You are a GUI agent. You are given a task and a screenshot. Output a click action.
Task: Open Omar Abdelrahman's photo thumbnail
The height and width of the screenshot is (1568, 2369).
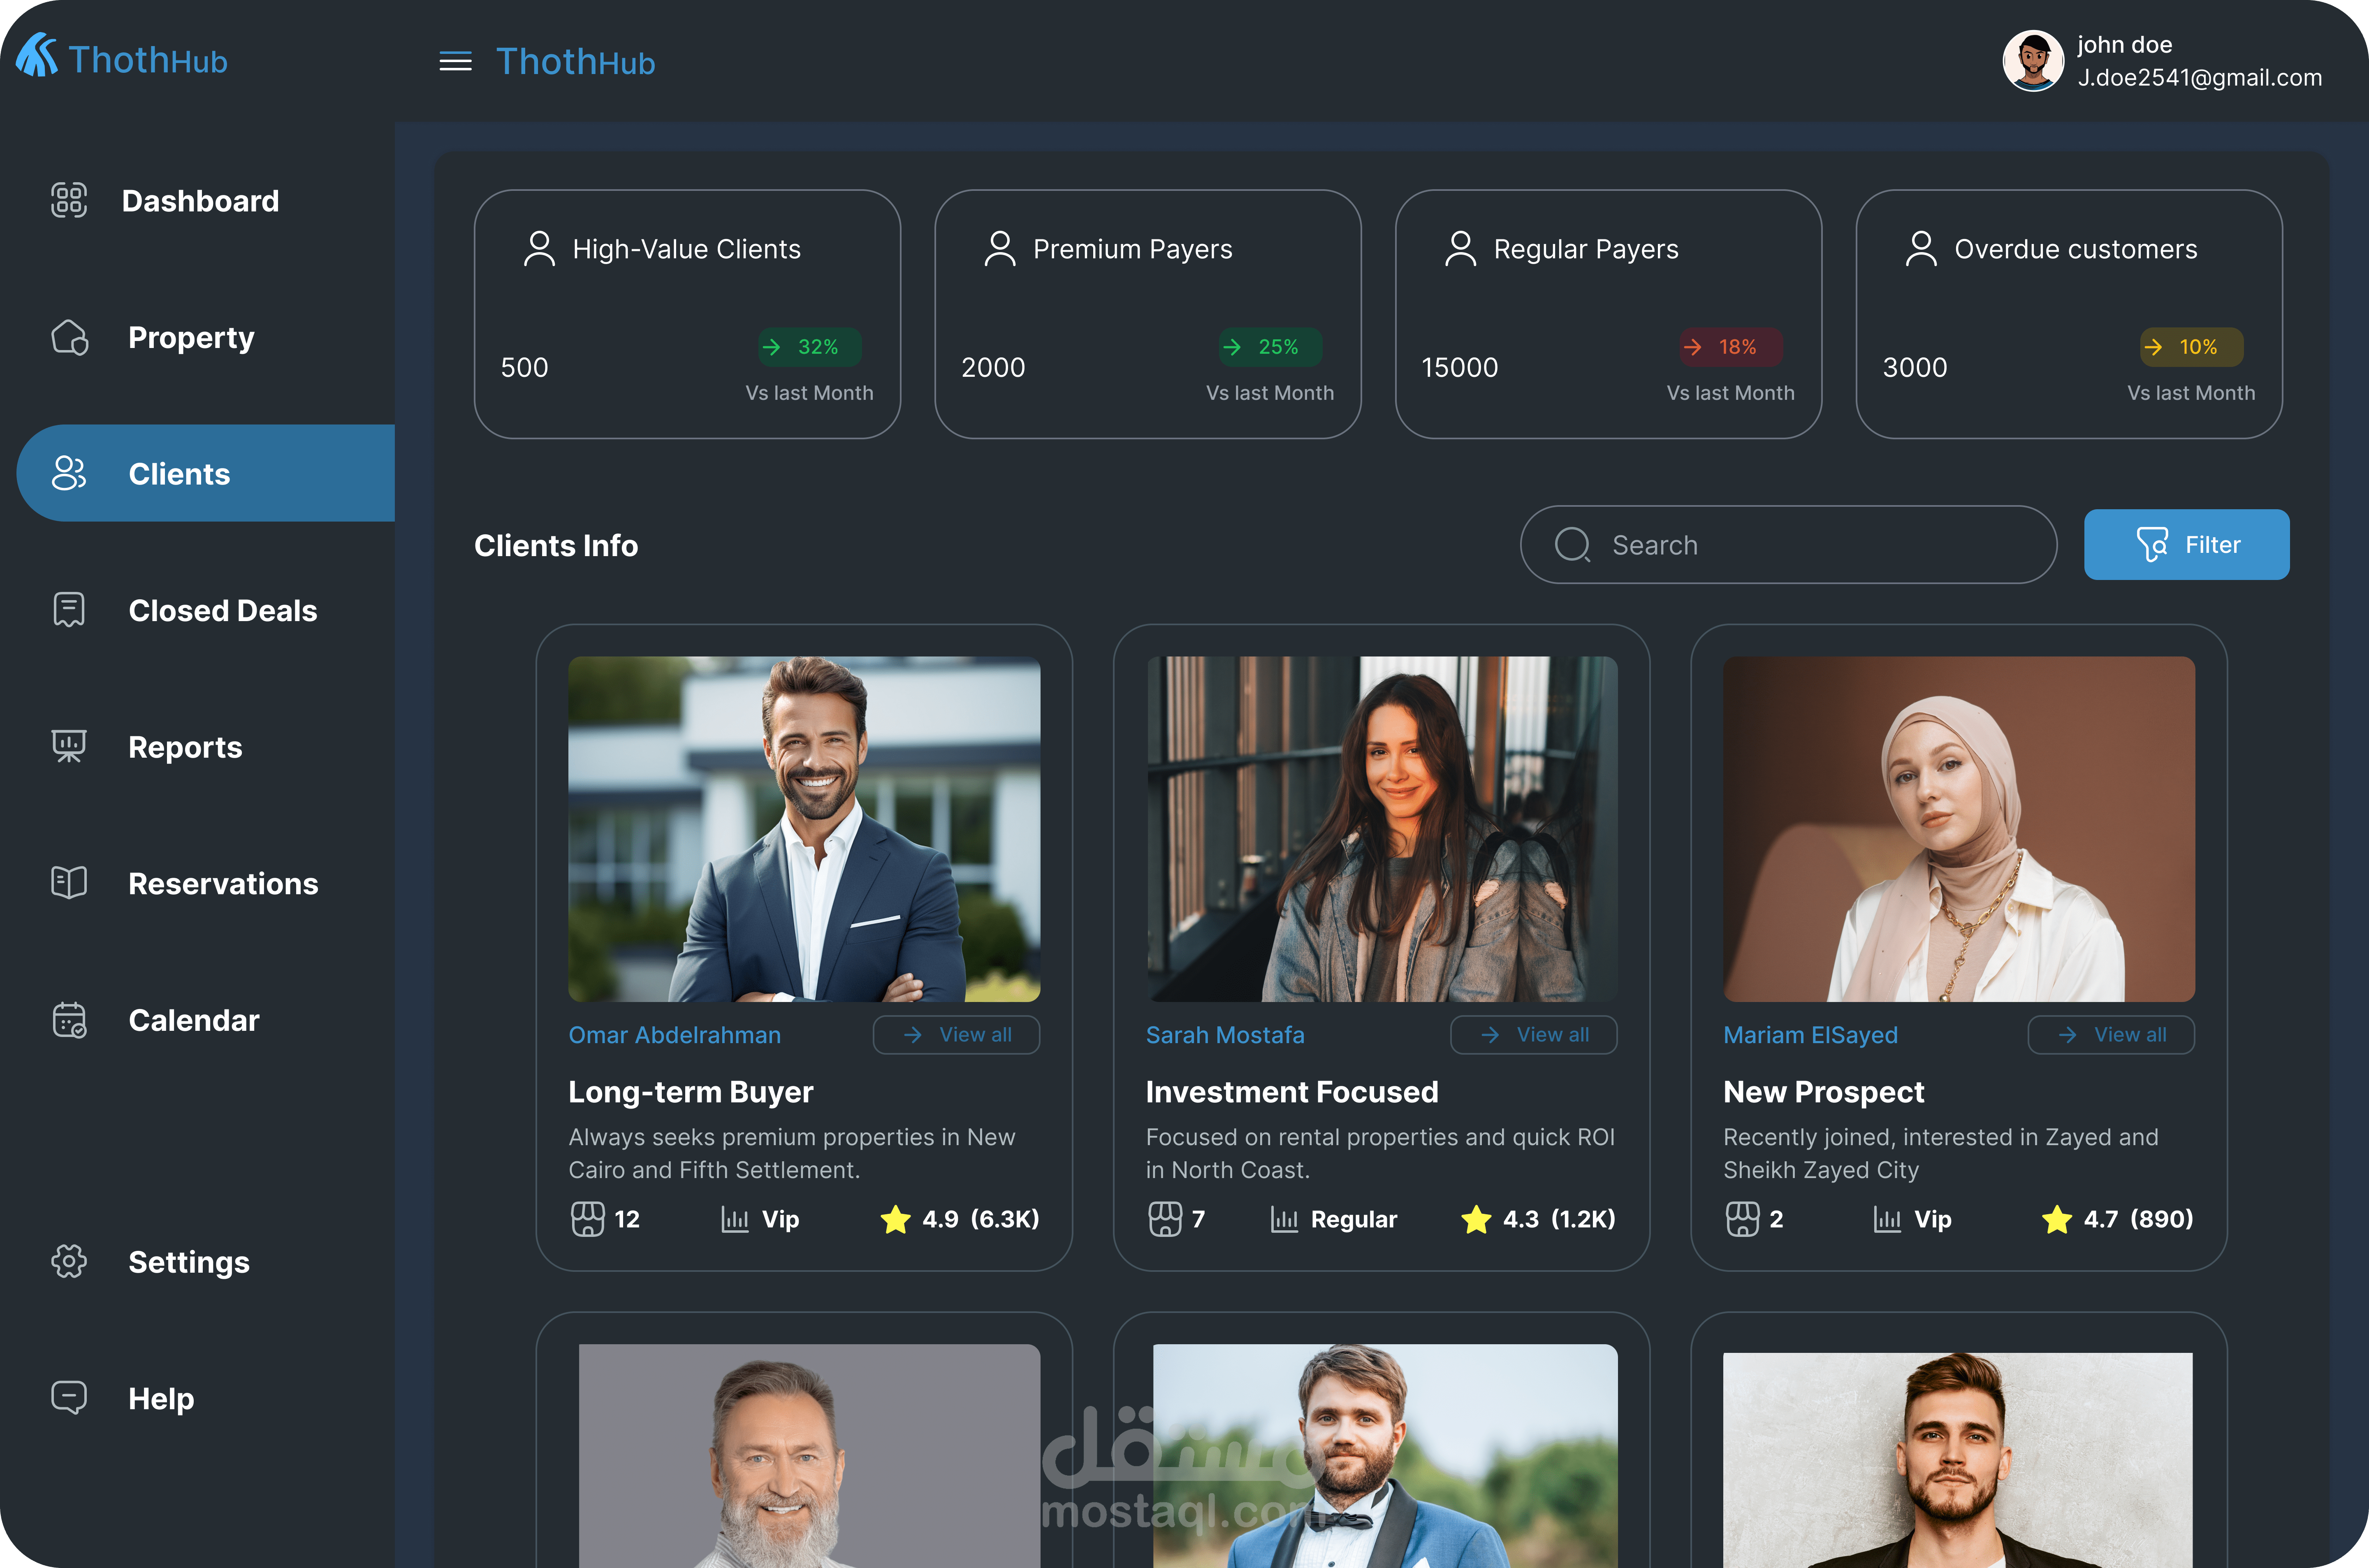pyautogui.click(x=804, y=828)
